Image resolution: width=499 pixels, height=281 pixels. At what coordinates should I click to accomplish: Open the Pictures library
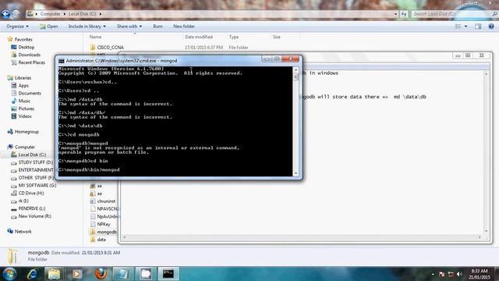23,108
